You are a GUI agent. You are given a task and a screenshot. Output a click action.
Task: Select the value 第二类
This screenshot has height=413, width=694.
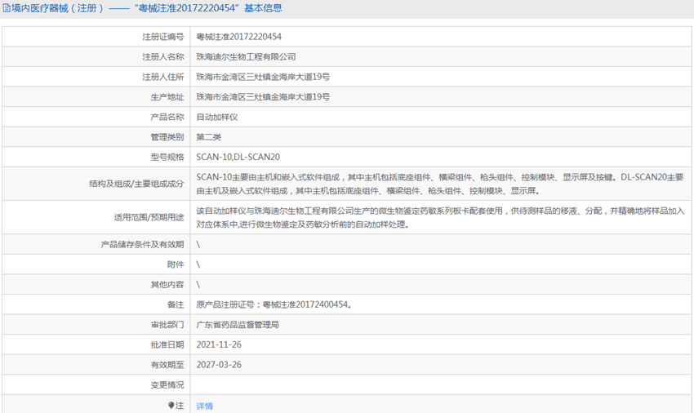[x=209, y=137]
